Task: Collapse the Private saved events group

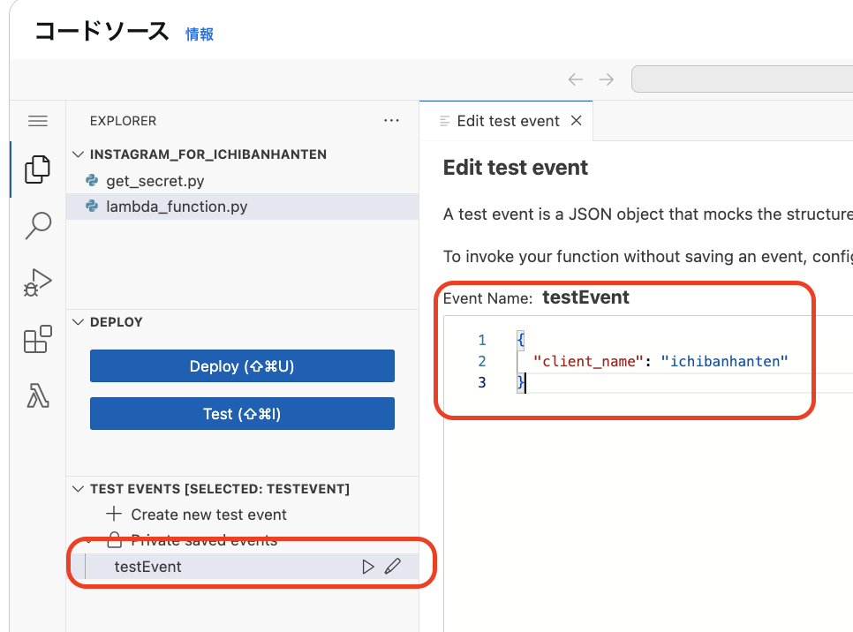Action: tap(89, 539)
